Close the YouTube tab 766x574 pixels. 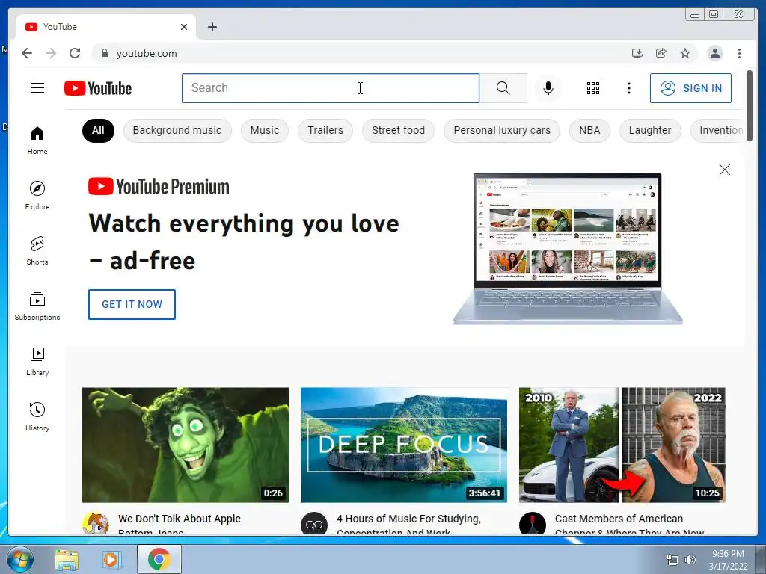184,27
